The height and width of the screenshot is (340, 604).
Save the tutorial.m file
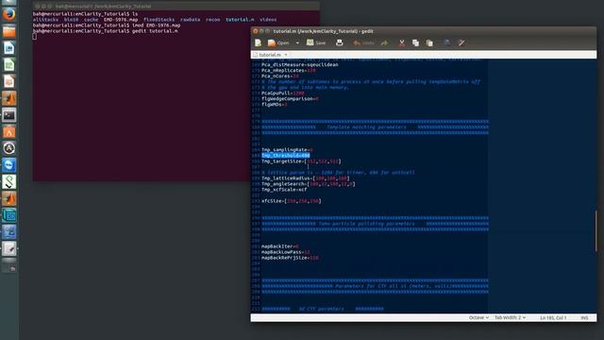pyautogui.click(x=316, y=42)
